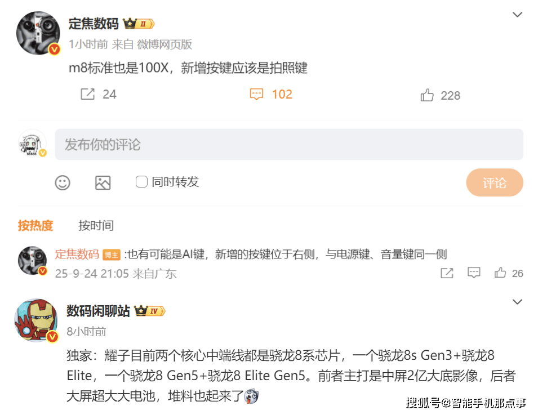Image resolution: width=538 pixels, height=415 pixels.
Task: Like the post with 228 likes
Action: tap(427, 95)
